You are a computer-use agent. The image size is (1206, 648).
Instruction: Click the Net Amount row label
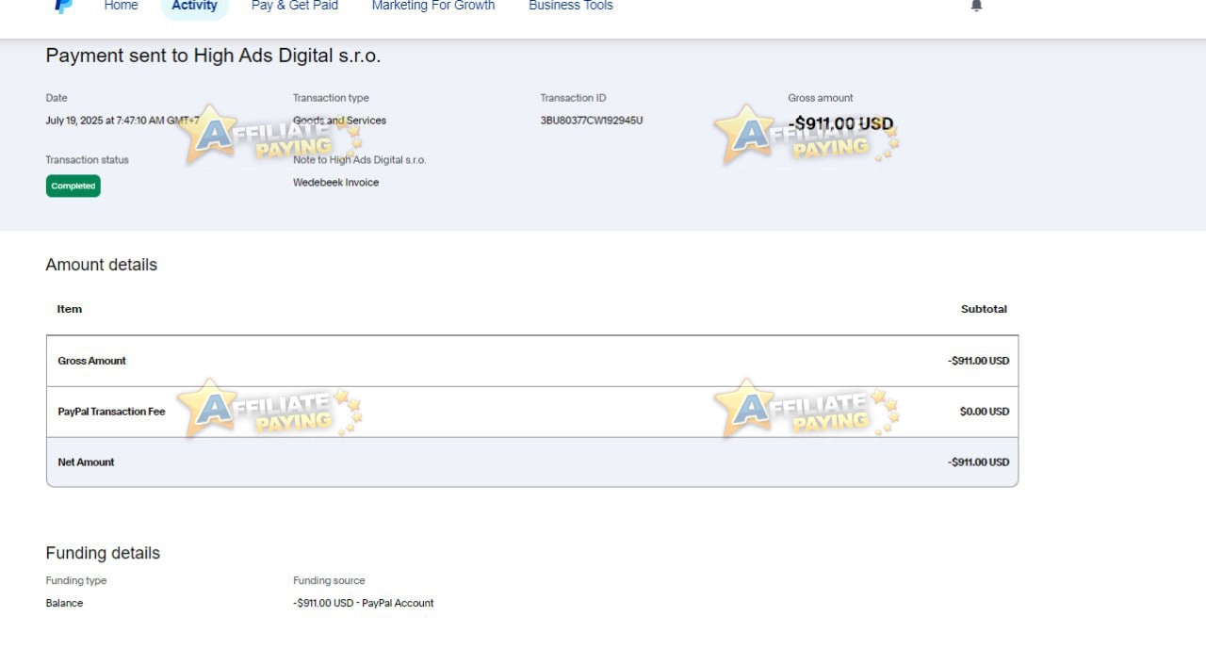86,462
